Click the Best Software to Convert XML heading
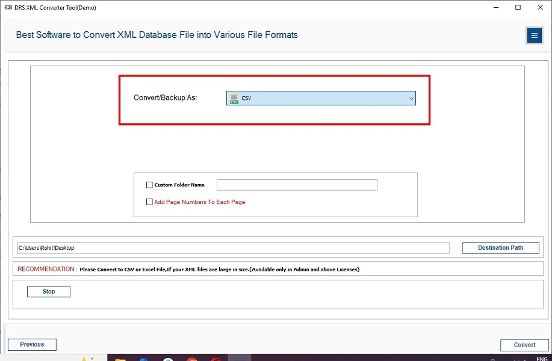The image size is (552, 361). 157,35
